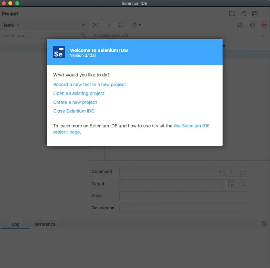The height and width of the screenshot is (268, 270).
Task: Click find target in page magnifier
Action: click(243, 184)
